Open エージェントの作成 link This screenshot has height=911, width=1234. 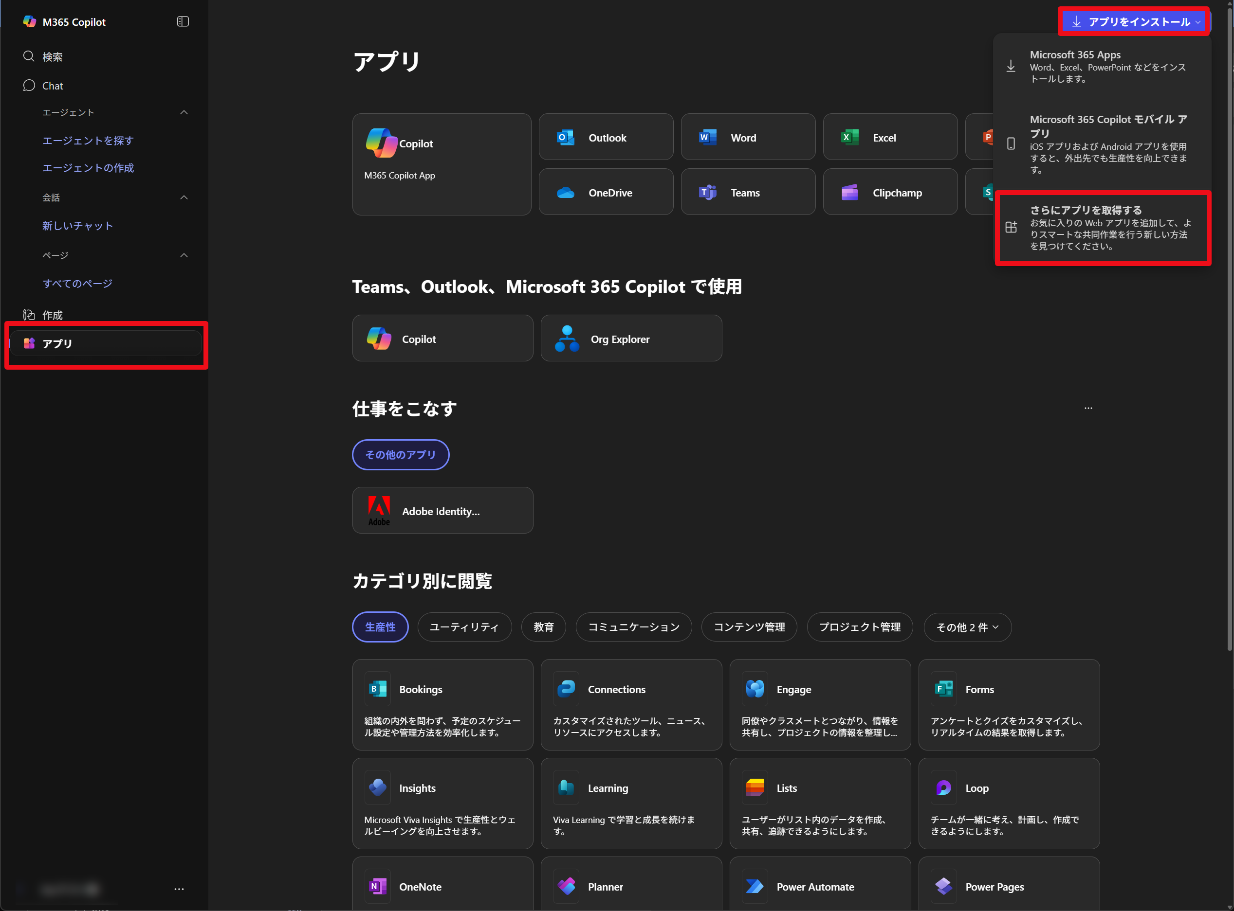[x=88, y=168]
